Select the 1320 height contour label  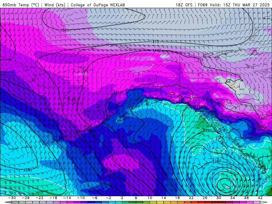point(207,131)
